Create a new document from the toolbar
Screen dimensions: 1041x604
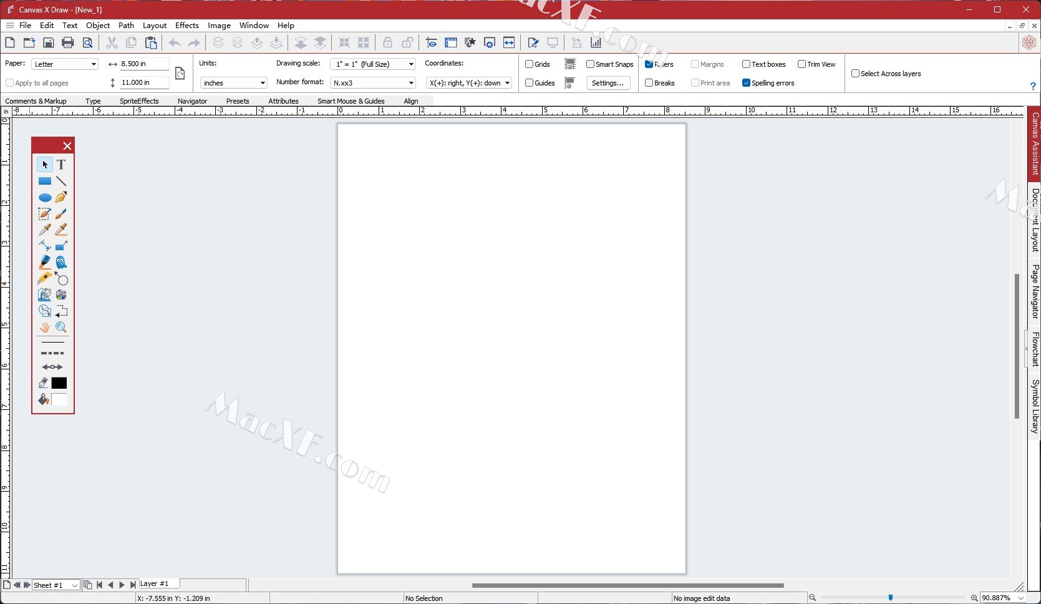click(10, 42)
